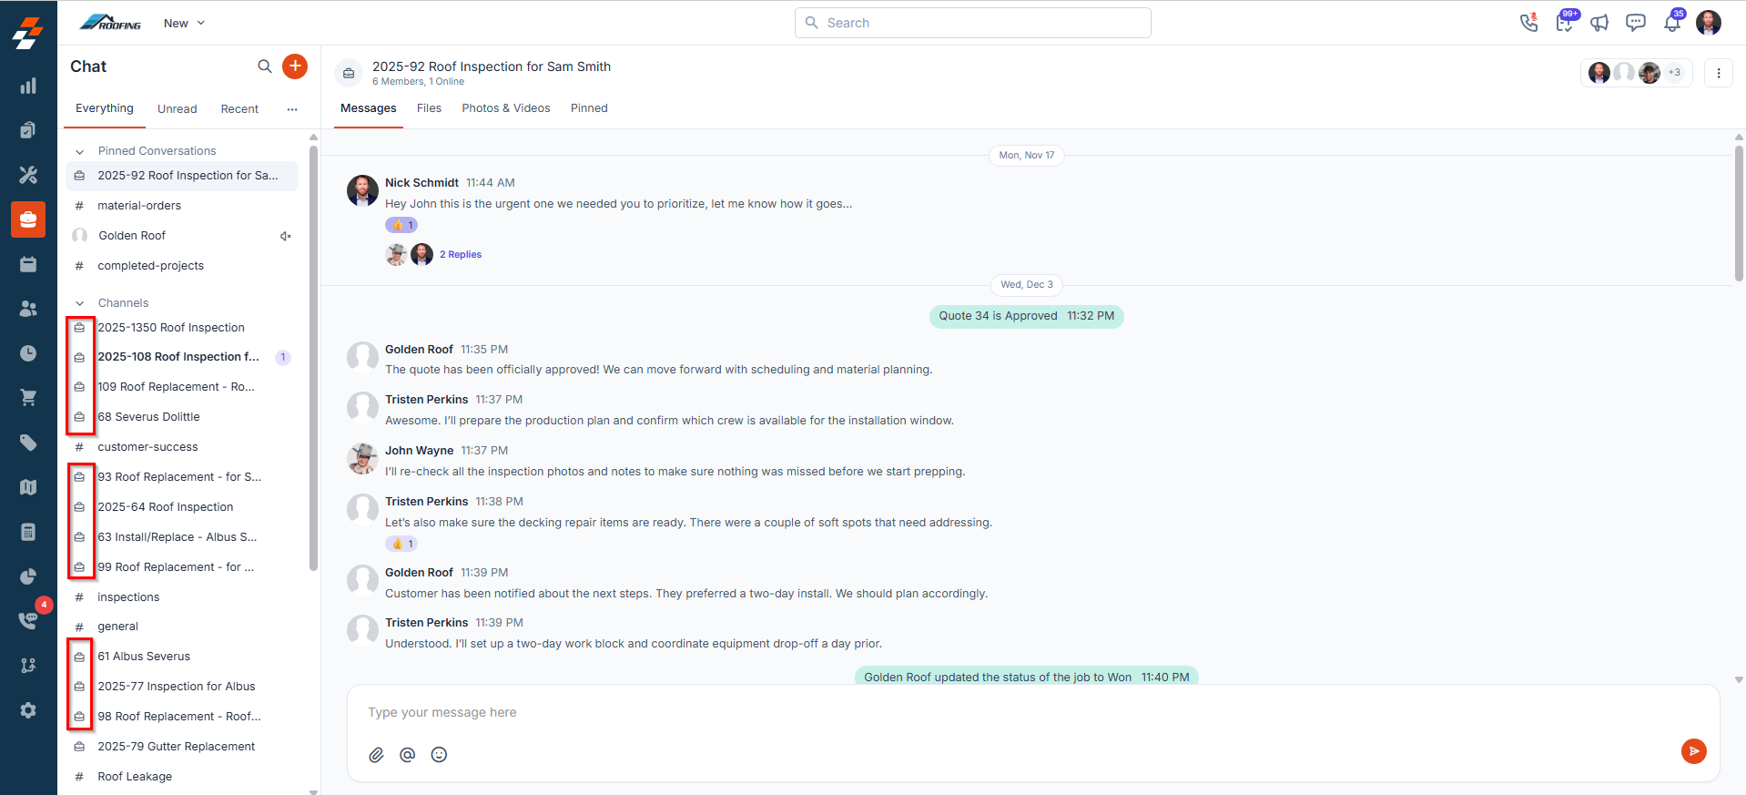1746x795 pixels.
Task: Click the messages pane vertical scrollbar
Action: (x=1739, y=214)
